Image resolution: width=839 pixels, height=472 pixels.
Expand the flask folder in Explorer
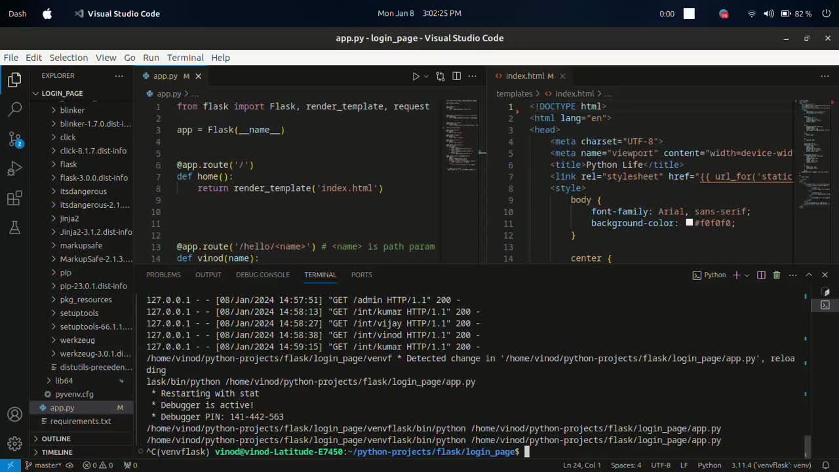(68, 164)
